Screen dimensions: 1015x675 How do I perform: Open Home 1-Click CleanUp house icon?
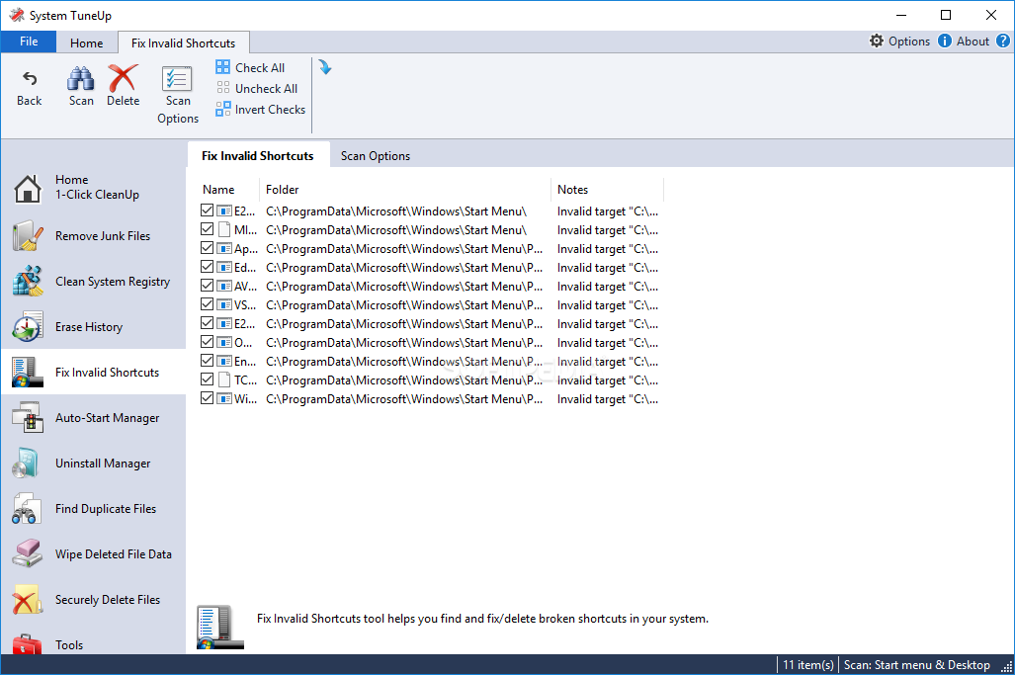(28, 189)
